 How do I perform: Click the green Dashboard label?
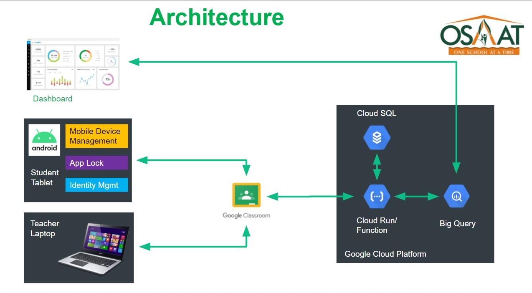pyautogui.click(x=53, y=99)
